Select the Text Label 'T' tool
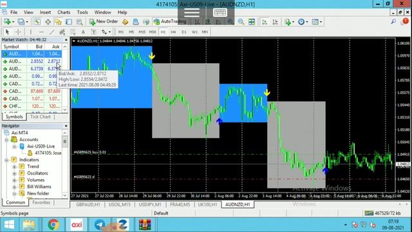 tap(93, 32)
